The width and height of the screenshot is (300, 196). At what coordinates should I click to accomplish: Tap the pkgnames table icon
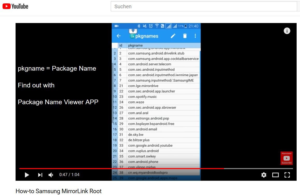pyautogui.click(x=132, y=36)
